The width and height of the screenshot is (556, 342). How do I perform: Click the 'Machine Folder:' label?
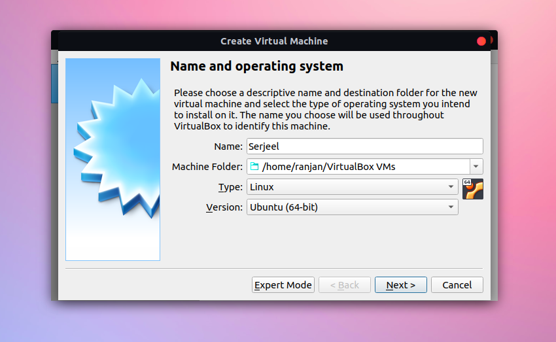click(207, 167)
